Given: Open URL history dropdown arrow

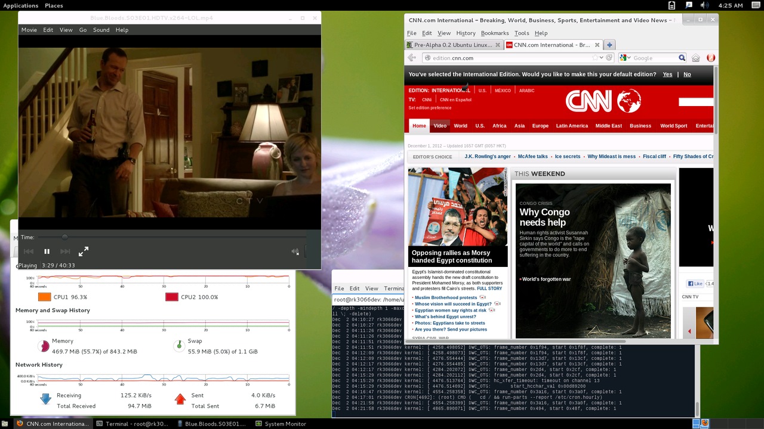Looking at the screenshot, I should (x=601, y=58).
